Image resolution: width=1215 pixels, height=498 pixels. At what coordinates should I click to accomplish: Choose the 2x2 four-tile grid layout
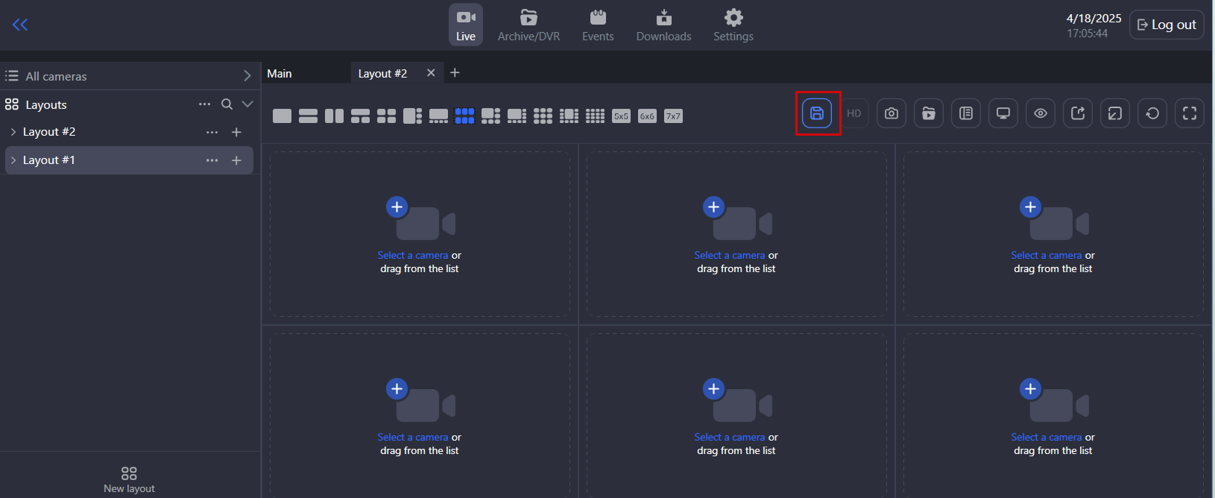(386, 116)
